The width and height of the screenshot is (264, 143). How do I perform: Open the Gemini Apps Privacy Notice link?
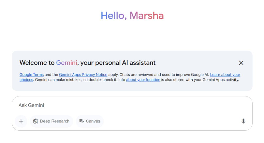(x=83, y=75)
